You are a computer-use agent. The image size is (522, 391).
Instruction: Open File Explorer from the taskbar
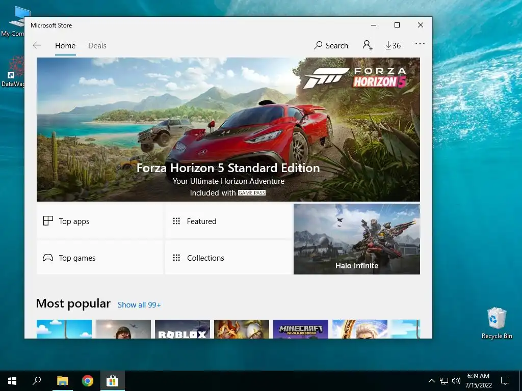(x=62, y=381)
